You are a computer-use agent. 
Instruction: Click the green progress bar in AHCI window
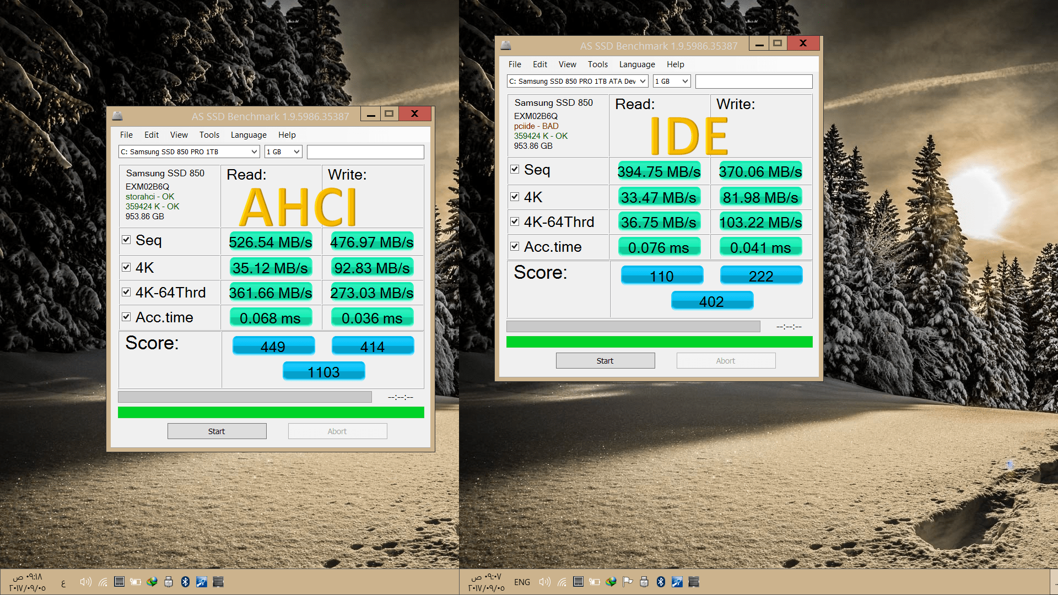click(271, 412)
